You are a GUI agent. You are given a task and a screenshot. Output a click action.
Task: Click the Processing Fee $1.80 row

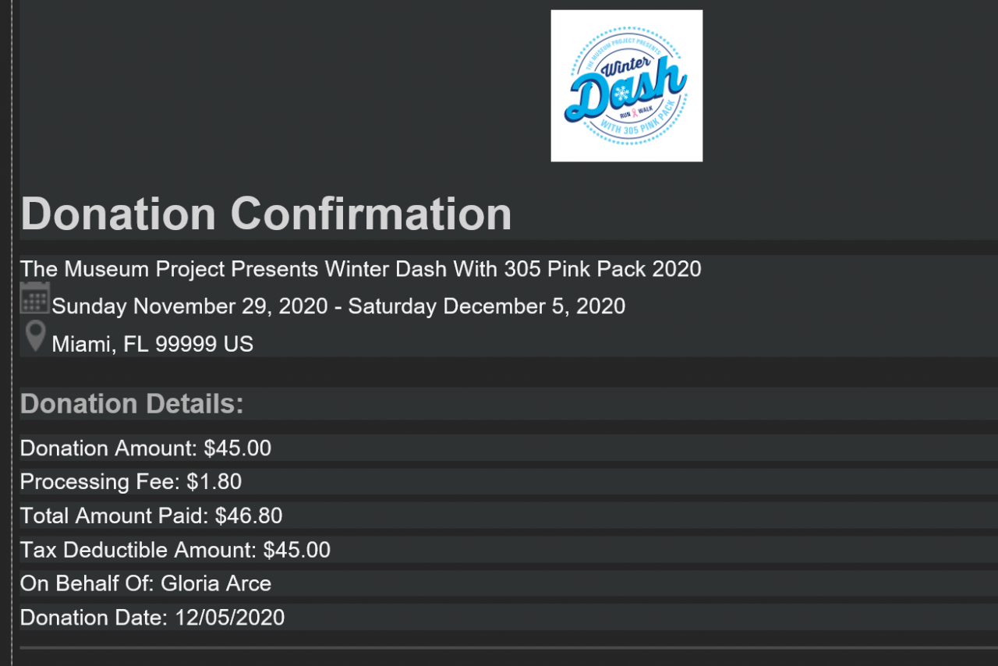pyautogui.click(x=131, y=482)
